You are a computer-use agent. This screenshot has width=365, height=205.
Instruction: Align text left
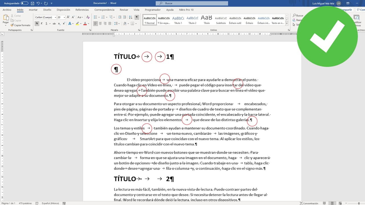tap(96, 23)
